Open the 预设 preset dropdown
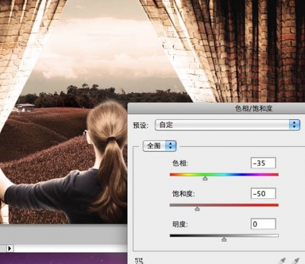The image size is (305, 264). point(228,125)
